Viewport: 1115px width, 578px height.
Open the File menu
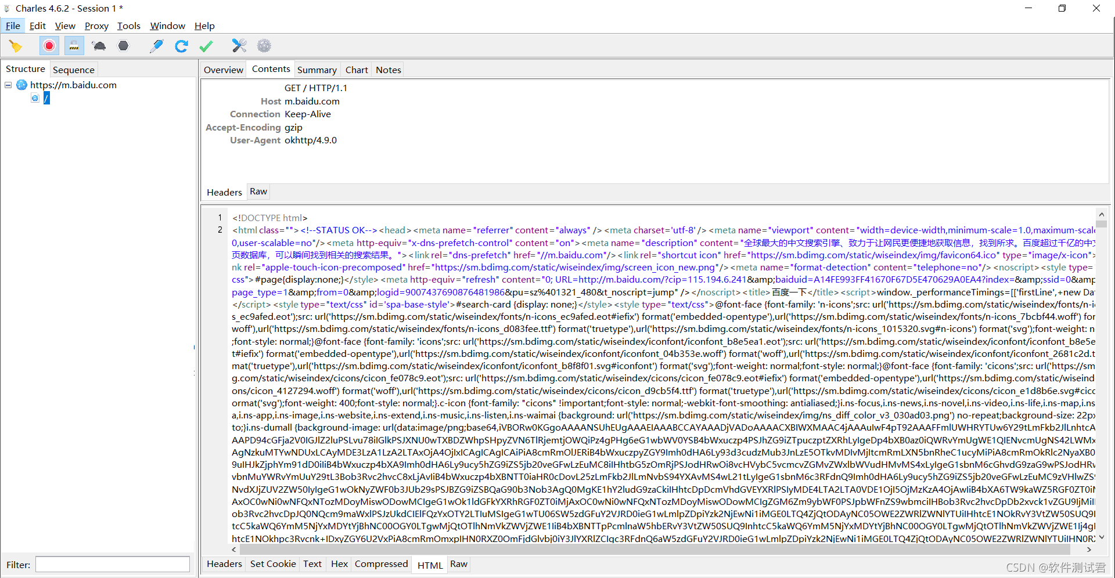click(x=13, y=26)
